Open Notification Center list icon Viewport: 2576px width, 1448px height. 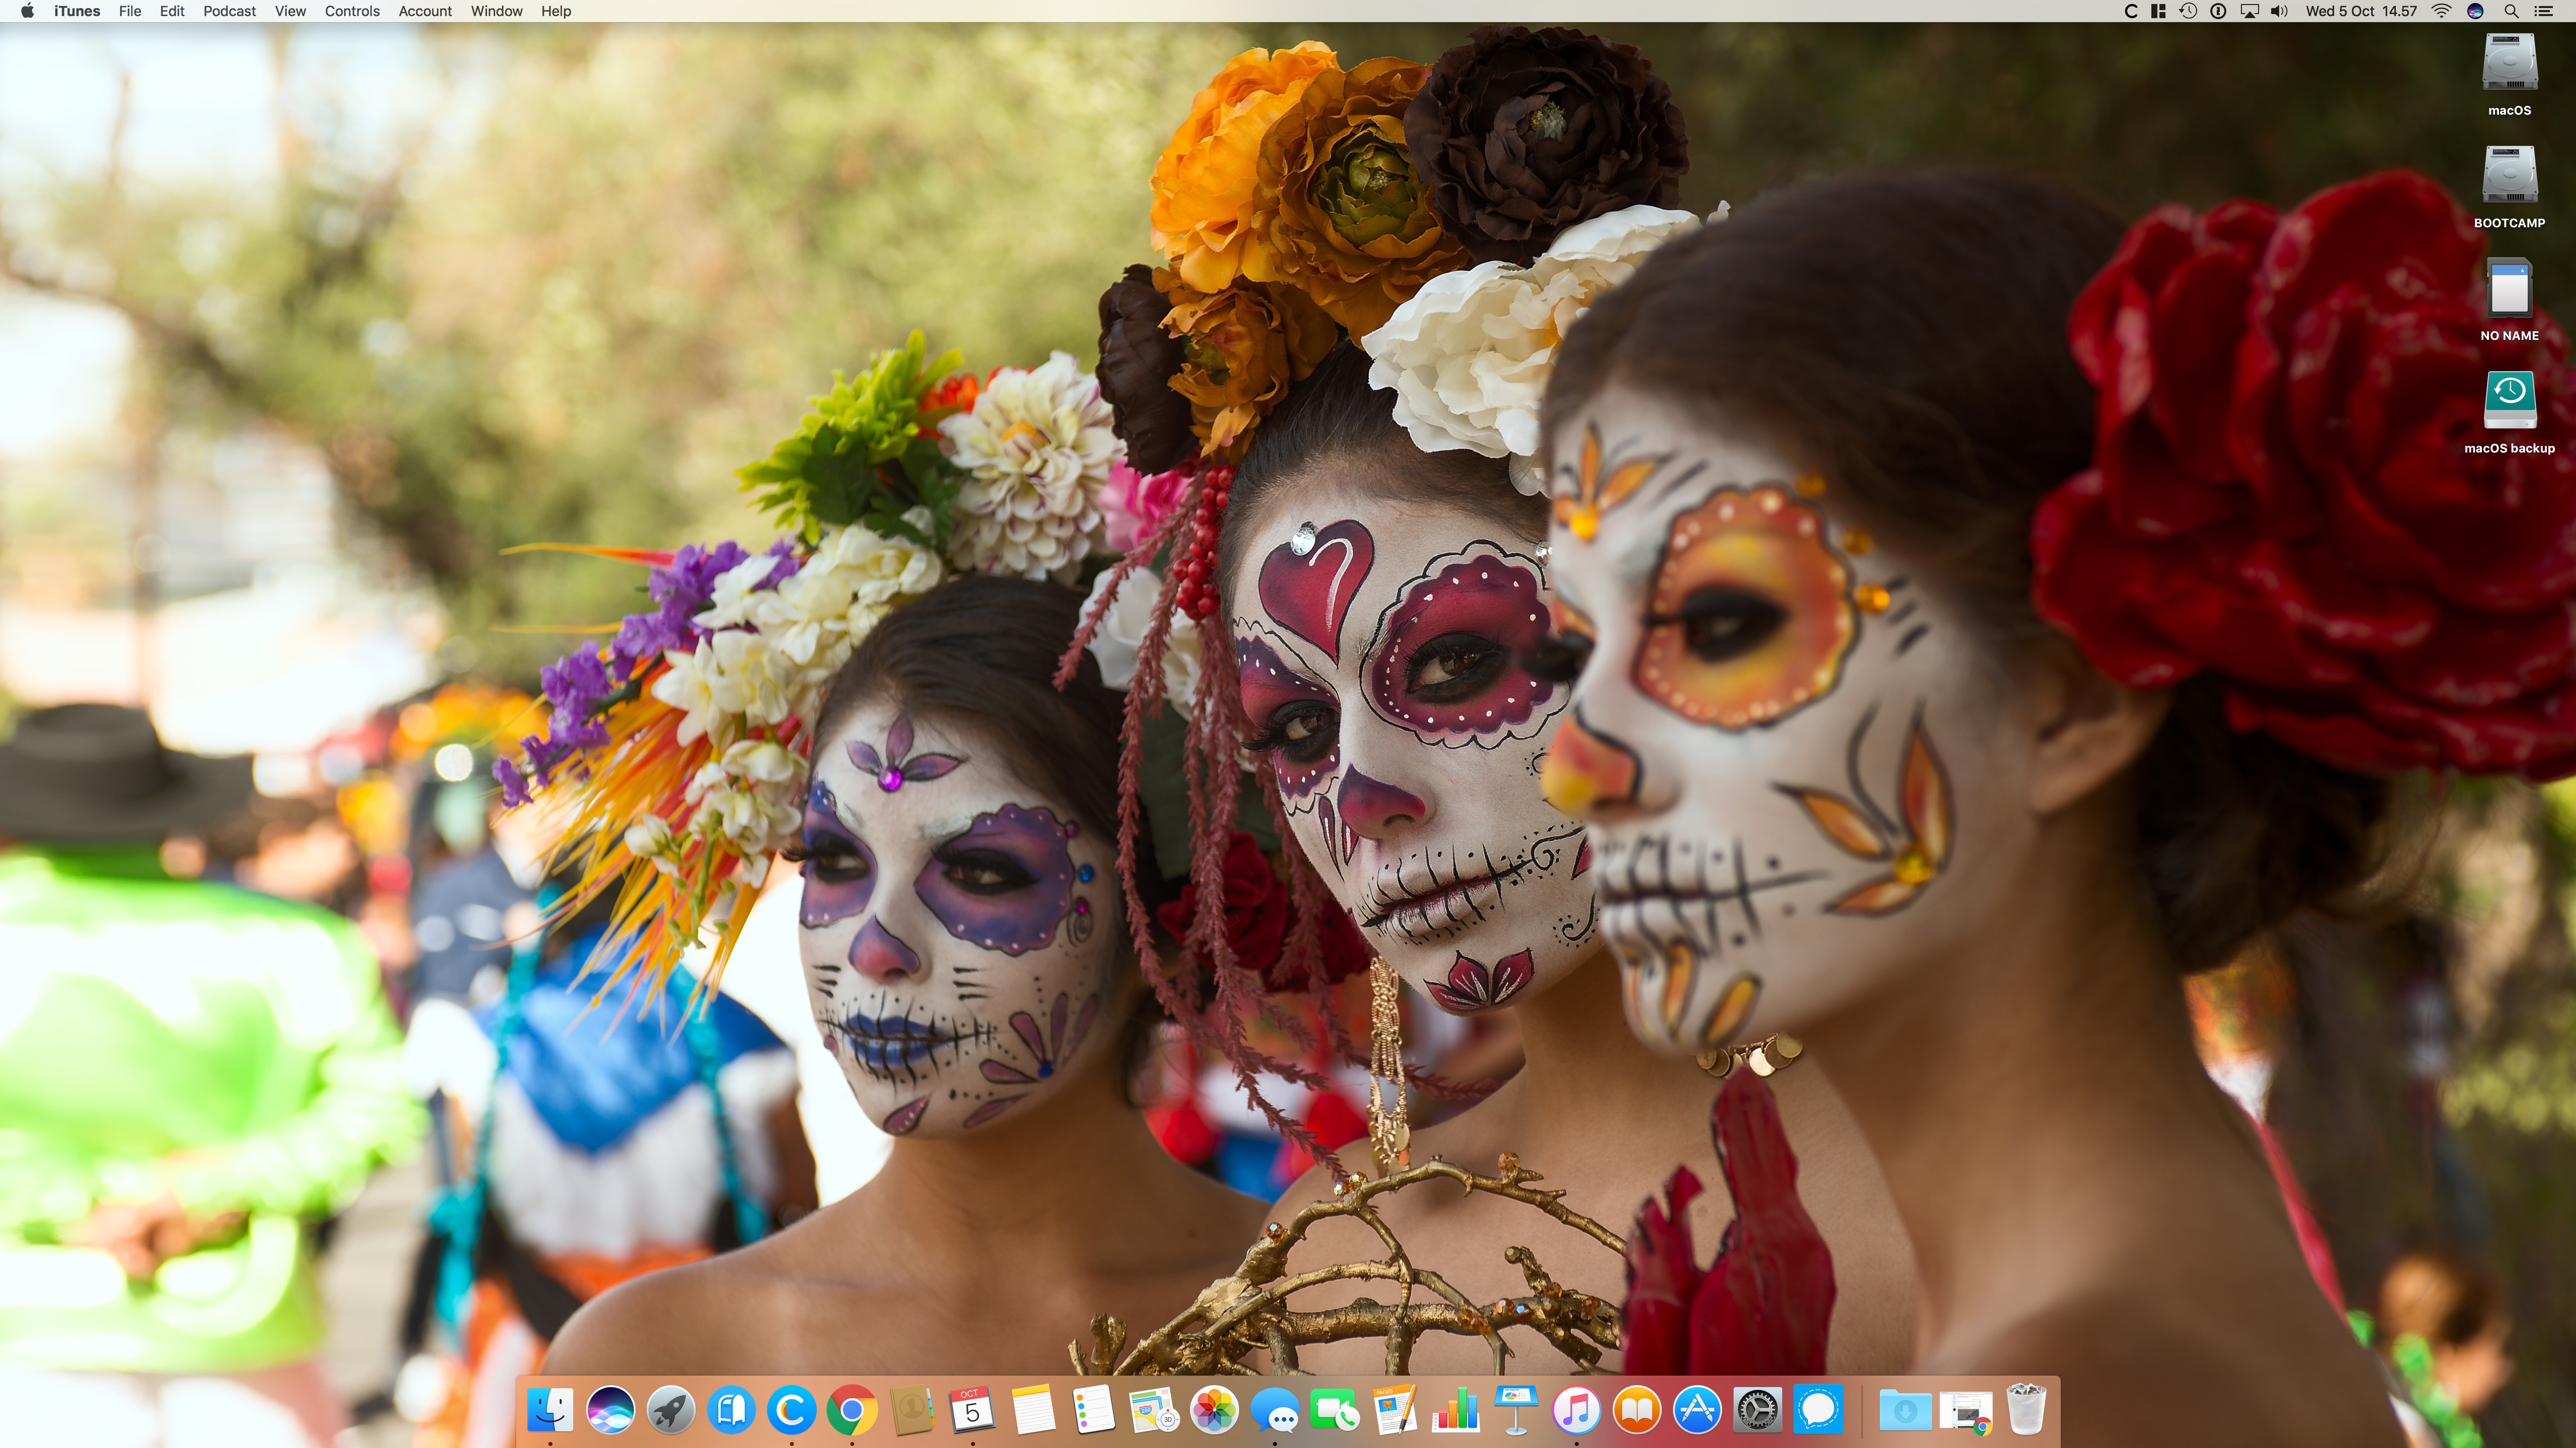coord(2544,11)
